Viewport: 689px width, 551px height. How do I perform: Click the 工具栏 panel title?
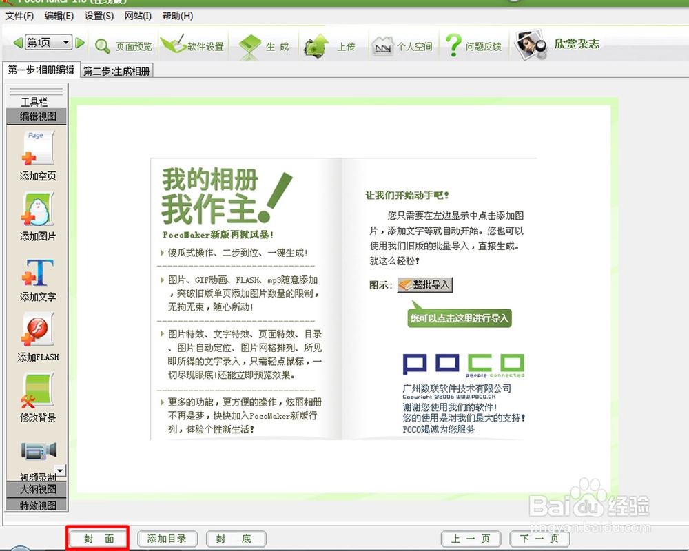coord(34,102)
